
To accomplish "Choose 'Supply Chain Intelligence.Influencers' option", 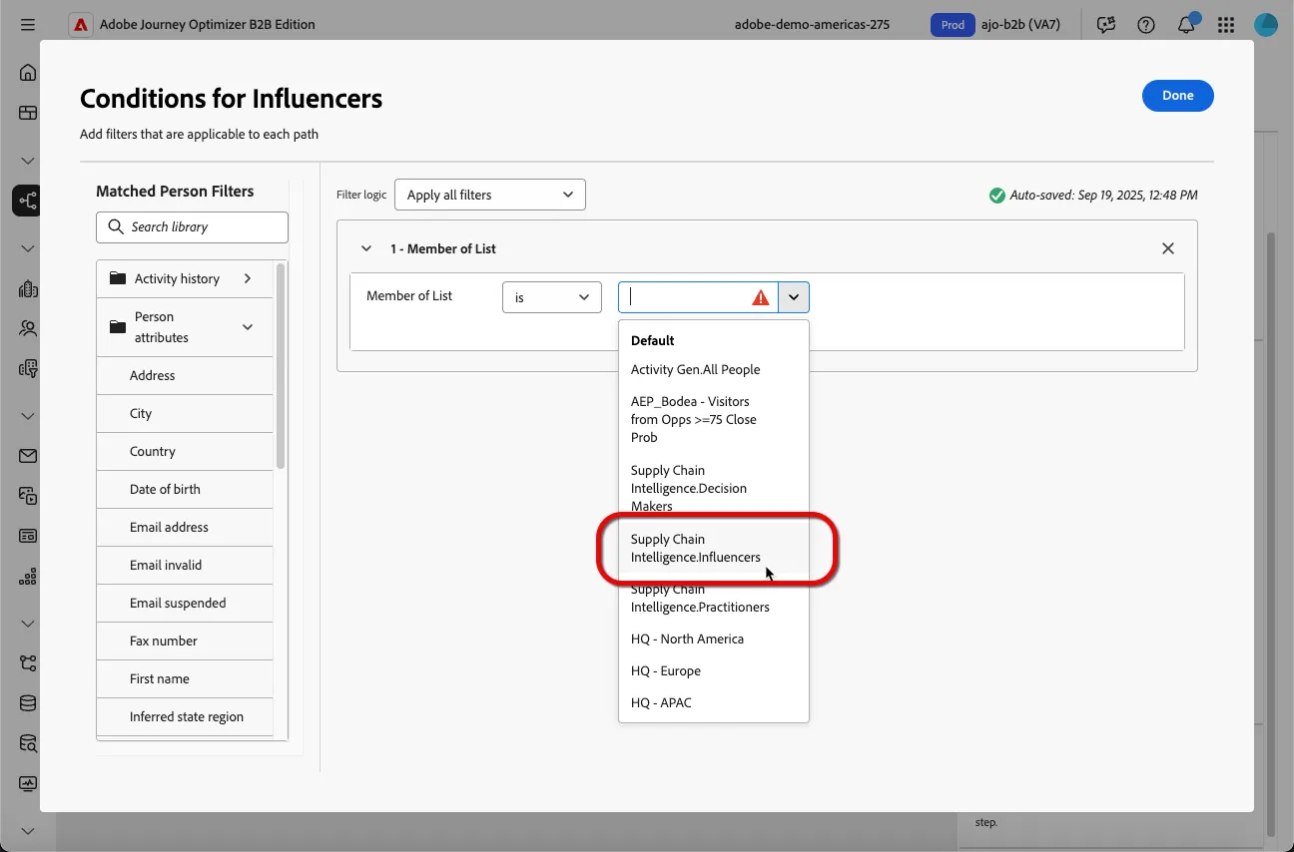I will [x=714, y=548].
